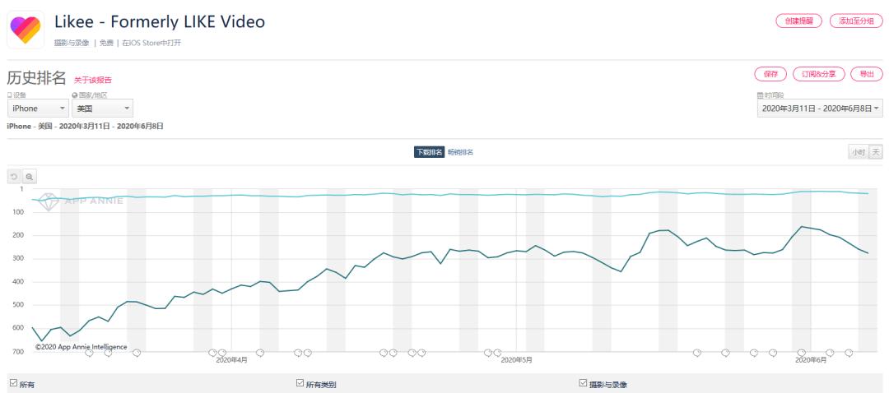The image size is (889, 393).
Task: Open the 美国 country dropdown
Action: pos(103,108)
